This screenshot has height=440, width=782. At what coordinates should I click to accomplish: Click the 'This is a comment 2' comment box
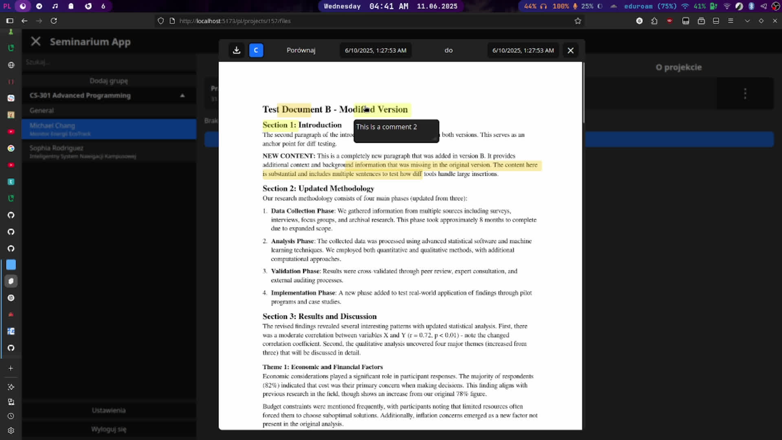tap(396, 131)
